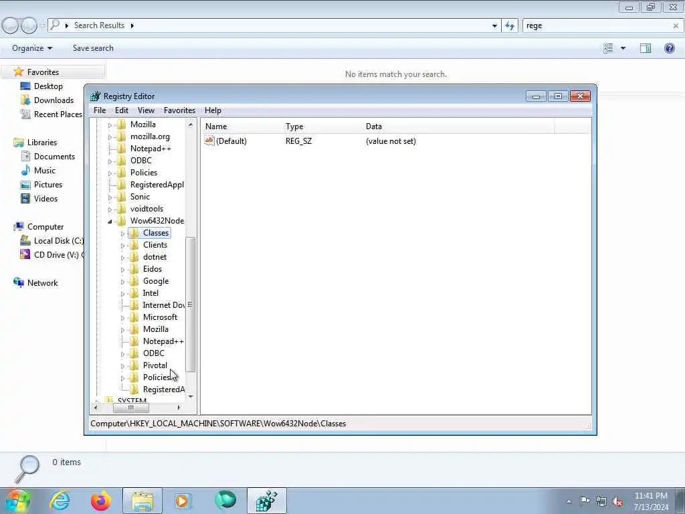The width and height of the screenshot is (685, 514).
Task: Click the Sonic key folder icon
Action: (x=122, y=197)
